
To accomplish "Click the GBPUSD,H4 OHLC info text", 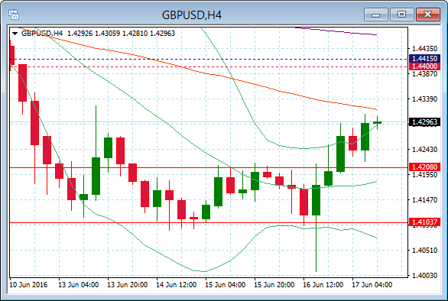I will point(99,34).
